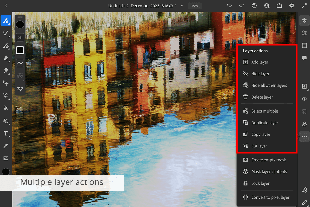
Task: Open the brush settings sliders
Action: 20,89
